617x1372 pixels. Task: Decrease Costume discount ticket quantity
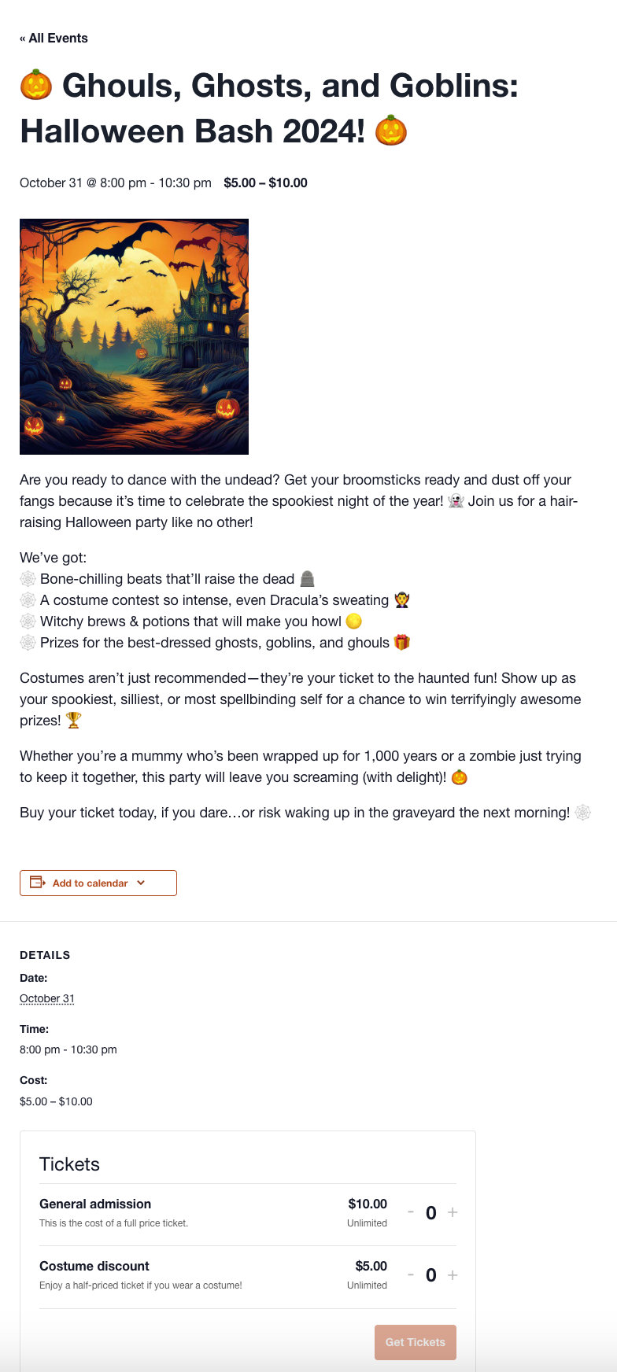[410, 1274]
